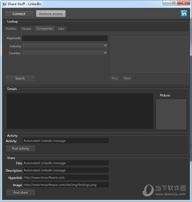The width and height of the screenshot is (192, 202).
Task: Minimize the Share Stuff window
Action: coord(167,3)
